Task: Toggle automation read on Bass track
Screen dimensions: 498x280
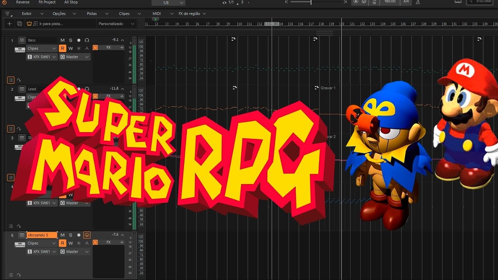Action: tap(62, 48)
